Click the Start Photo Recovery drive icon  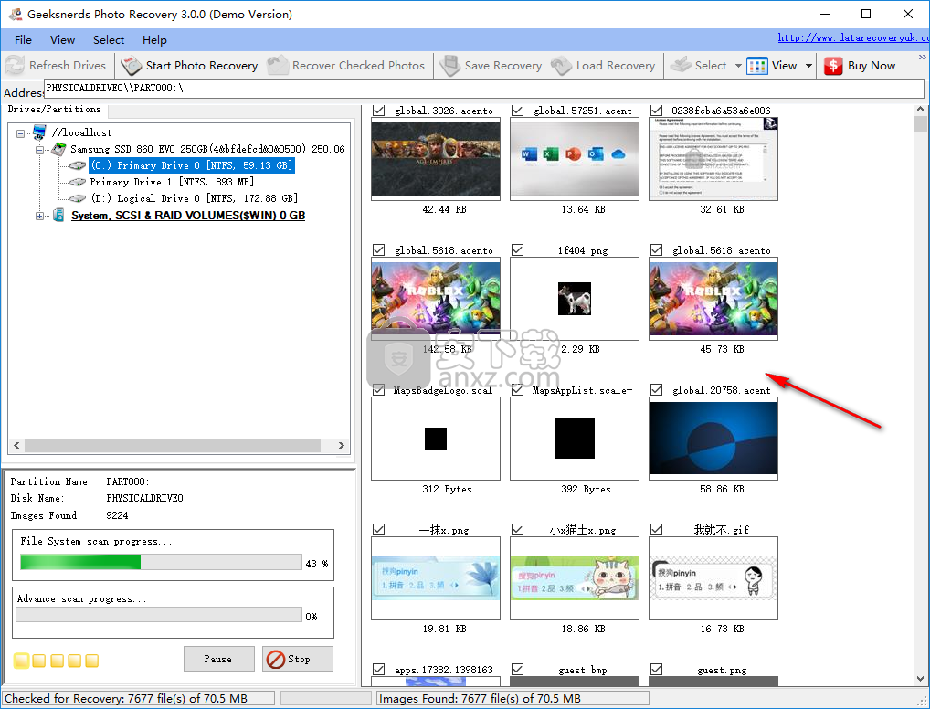(x=131, y=65)
